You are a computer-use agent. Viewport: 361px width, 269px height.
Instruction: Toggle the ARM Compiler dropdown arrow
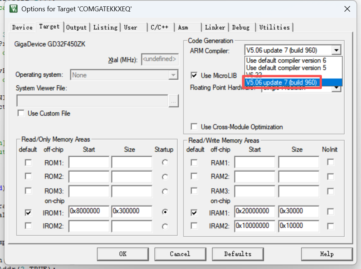(x=336, y=50)
